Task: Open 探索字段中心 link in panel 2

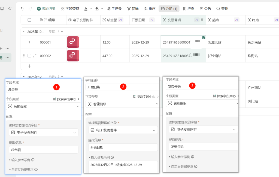Action: pyautogui.click(x=145, y=97)
